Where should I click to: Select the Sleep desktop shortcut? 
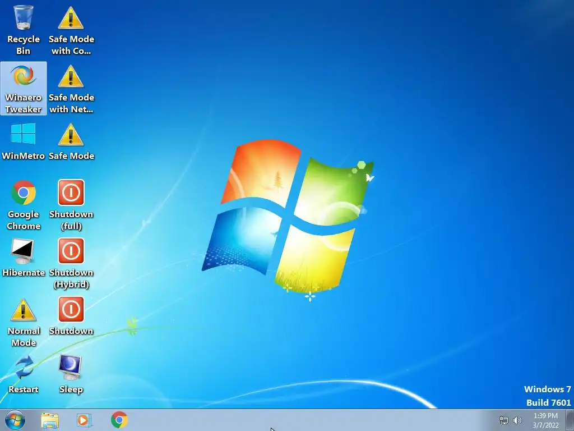[71, 374]
